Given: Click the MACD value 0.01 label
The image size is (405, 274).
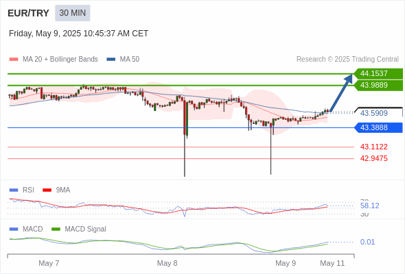Looking at the screenshot, I should click(367, 242).
